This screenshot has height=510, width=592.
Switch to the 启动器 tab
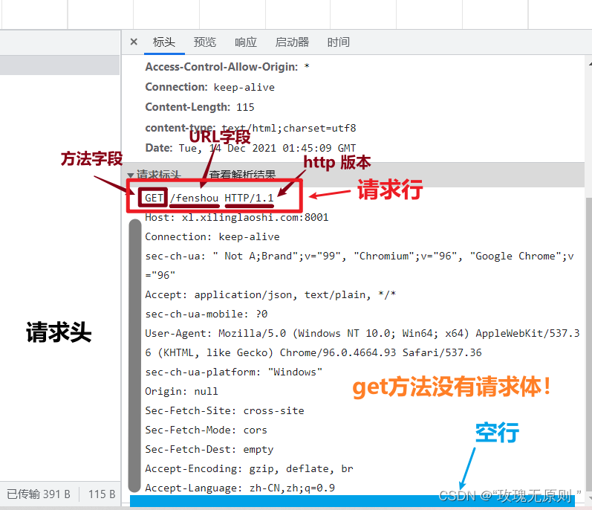(292, 42)
